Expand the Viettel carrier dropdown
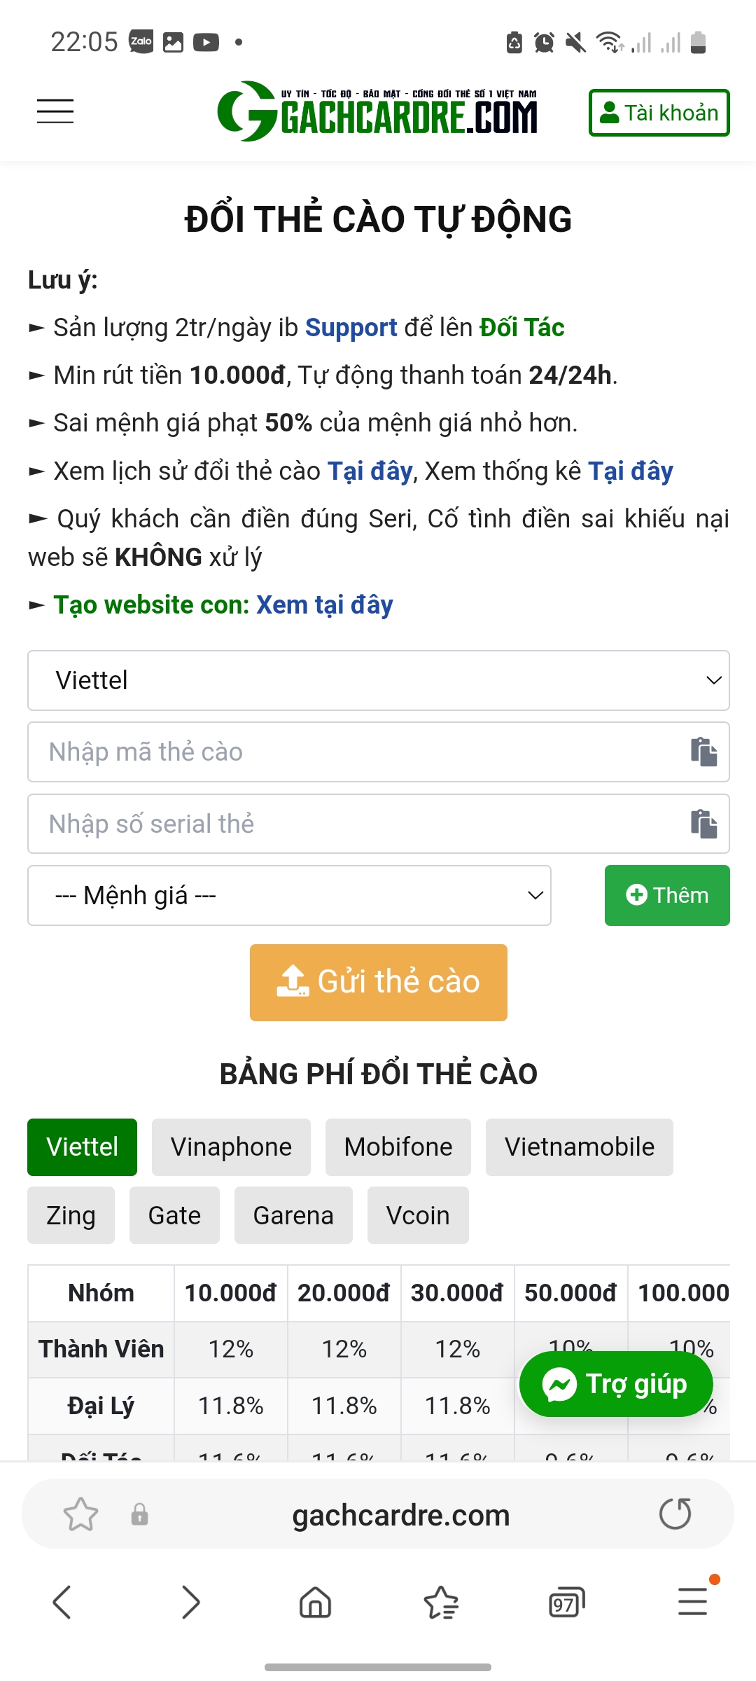Screen dimensions: 756x1681 [378, 680]
